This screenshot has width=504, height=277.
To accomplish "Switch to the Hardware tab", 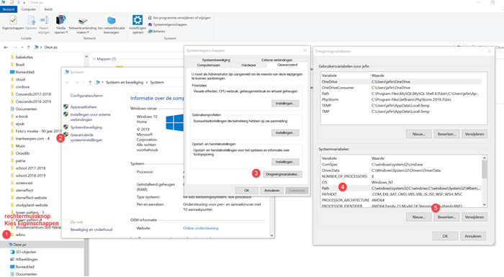I will click(x=248, y=65).
